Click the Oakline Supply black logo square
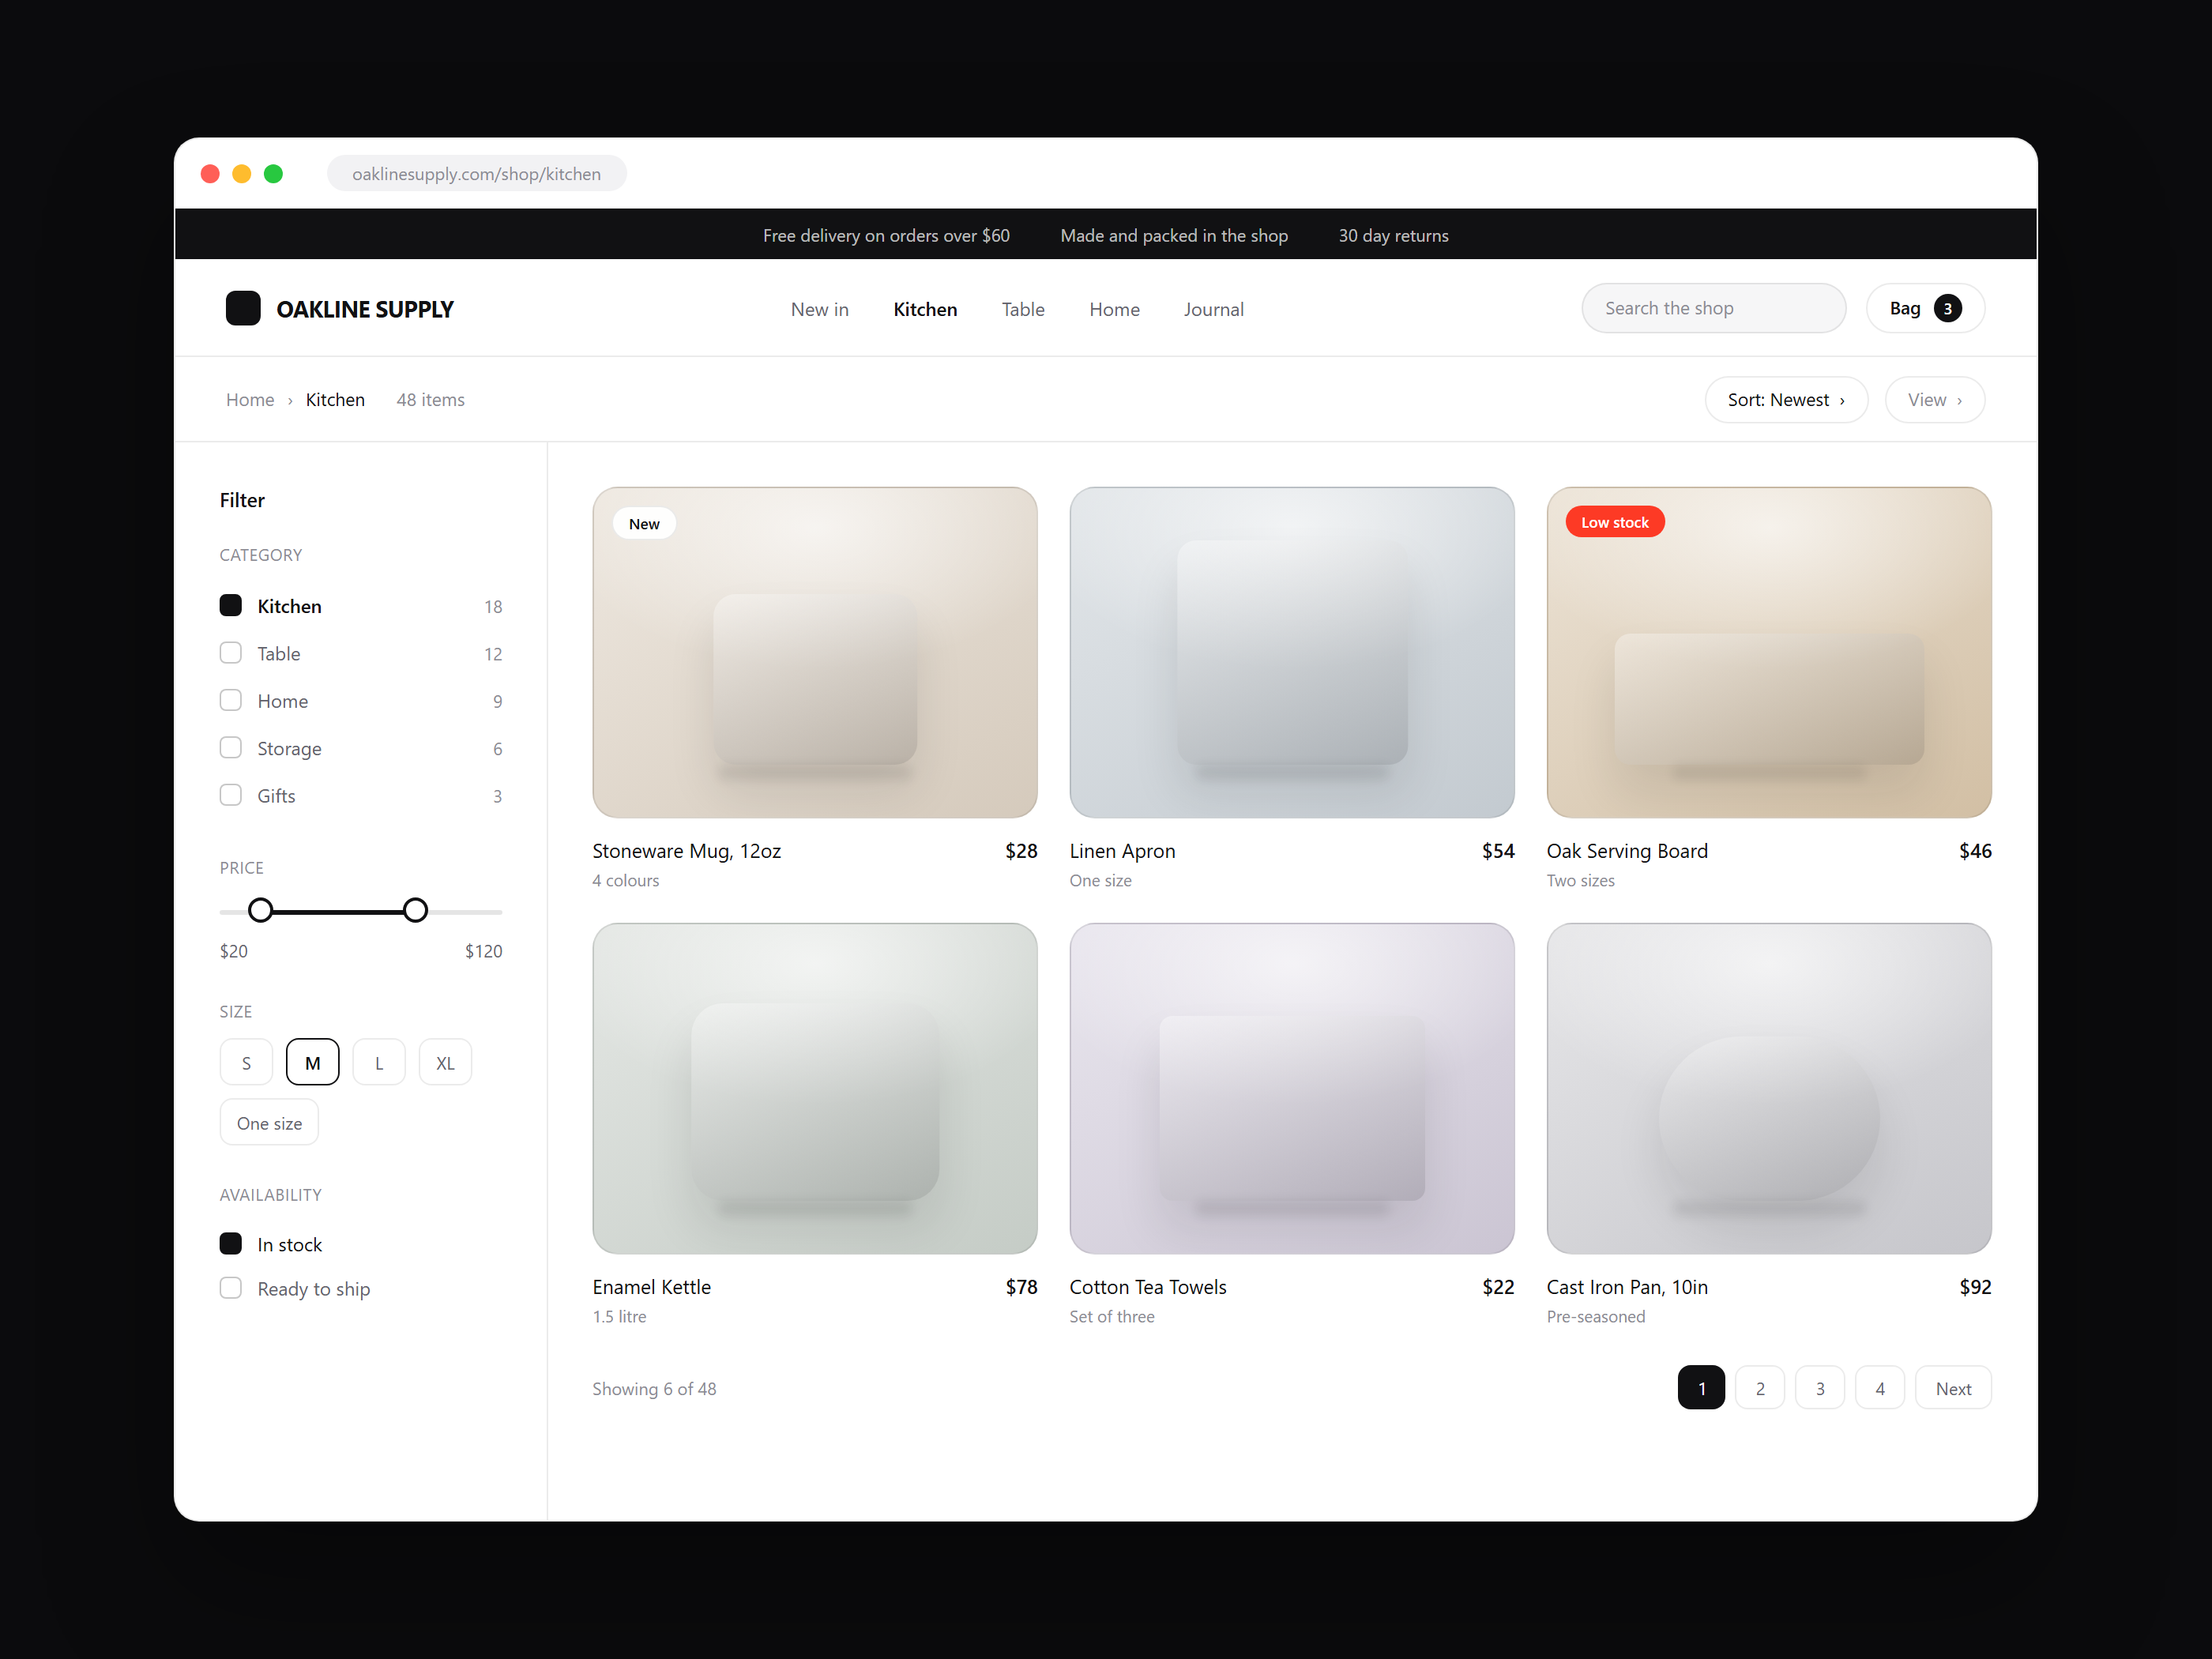 click(x=243, y=308)
